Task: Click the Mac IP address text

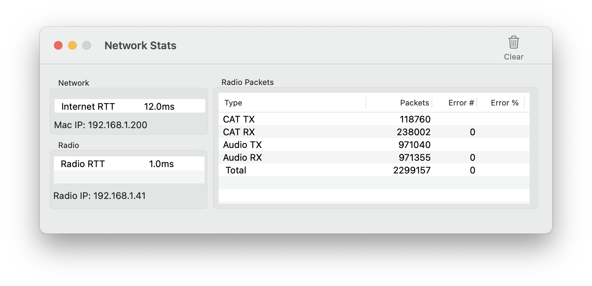Action: pos(100,125)
